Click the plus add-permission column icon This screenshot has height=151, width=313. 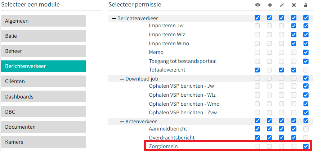270,5
